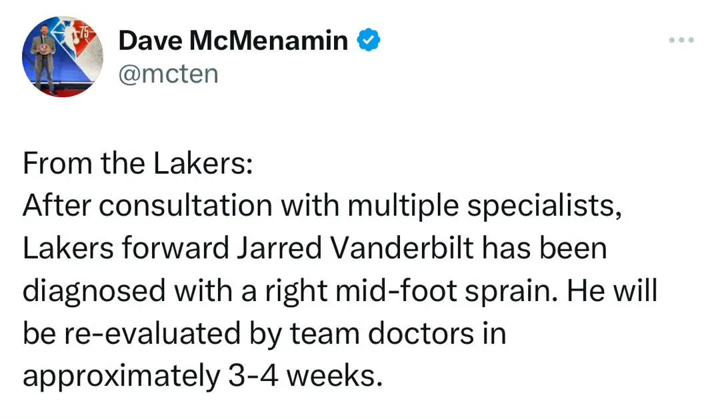Click the name "Jarred Vanderbilt" in tweet
The image size is (720, 419).
coord(355,248)
